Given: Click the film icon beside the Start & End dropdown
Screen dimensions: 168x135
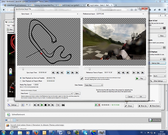Looking at the screenshot, I should click(x=164, y=28).
